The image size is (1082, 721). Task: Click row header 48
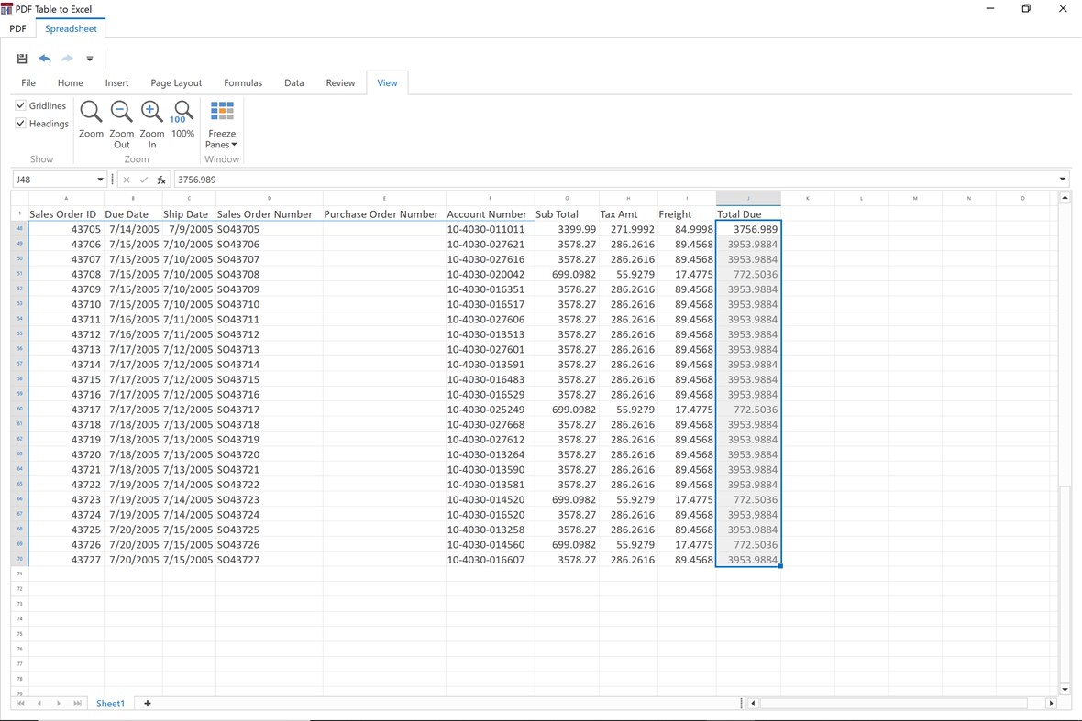pyautogui.click(x=19, y=229)
